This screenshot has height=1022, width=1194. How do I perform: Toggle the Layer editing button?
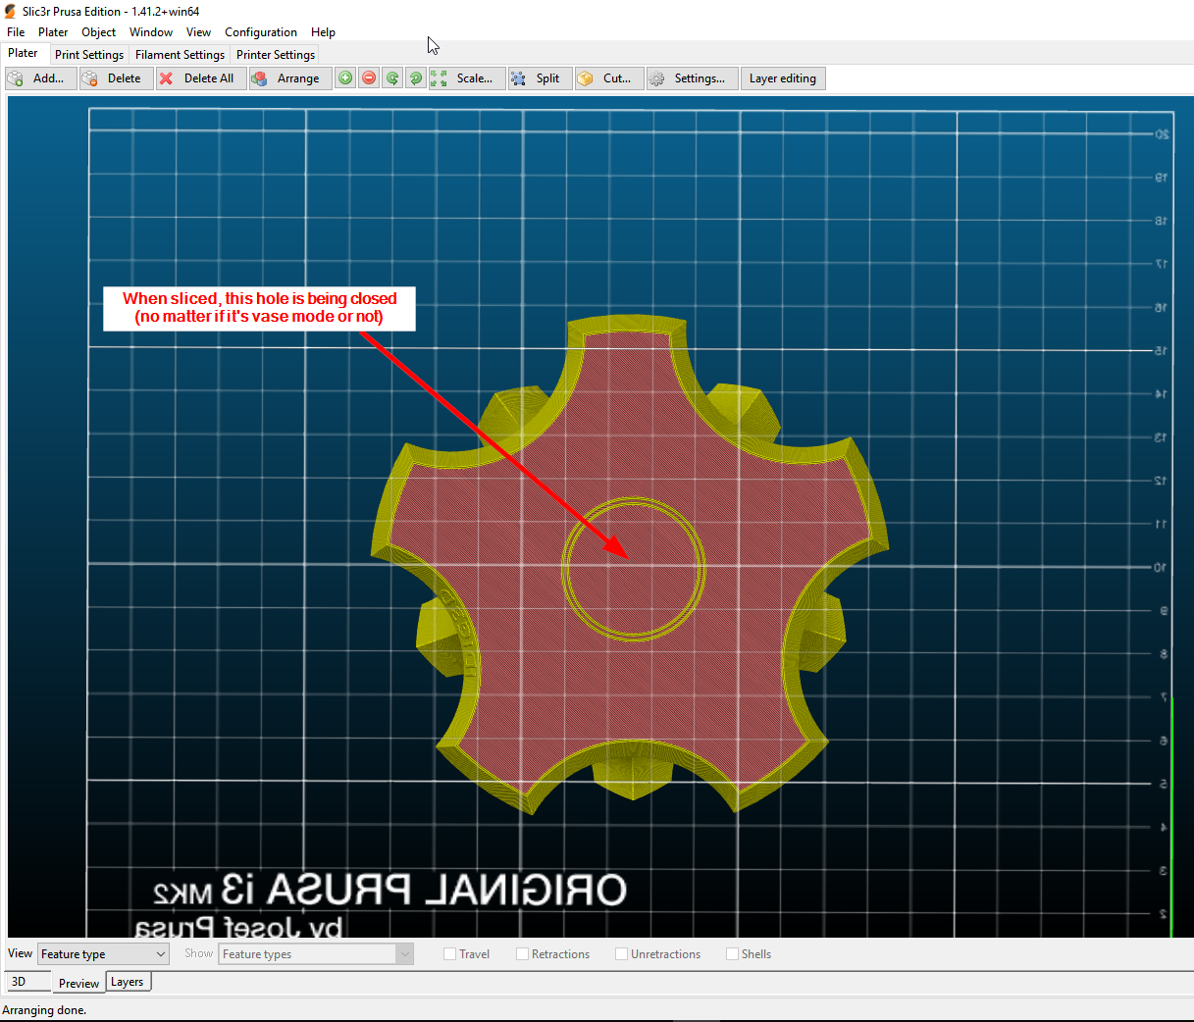point(783,78)
